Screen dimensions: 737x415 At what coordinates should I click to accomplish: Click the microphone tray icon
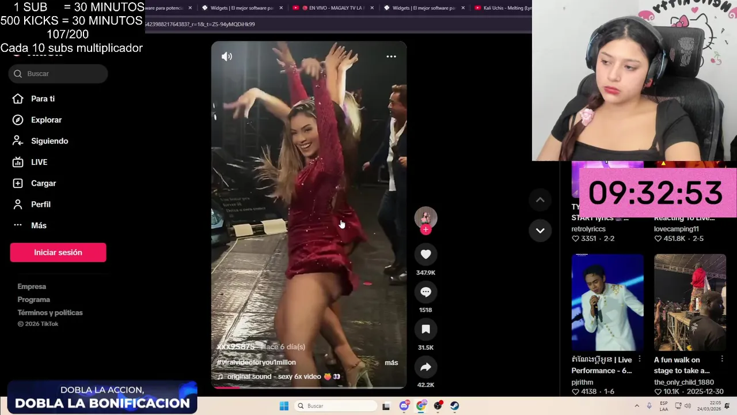(649, 406)
